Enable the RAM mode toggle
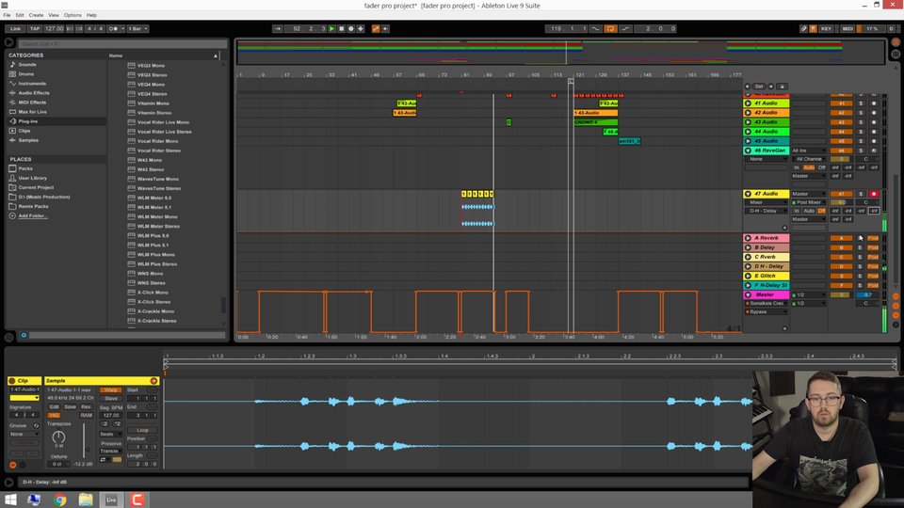 point(86,415)
